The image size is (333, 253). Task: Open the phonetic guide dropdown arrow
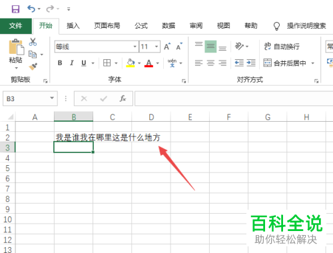point(181,63)
